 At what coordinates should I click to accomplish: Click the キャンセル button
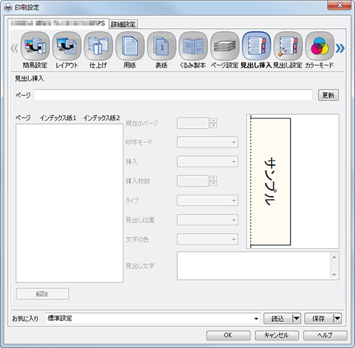pyautogui.click(x=277, y=336)
